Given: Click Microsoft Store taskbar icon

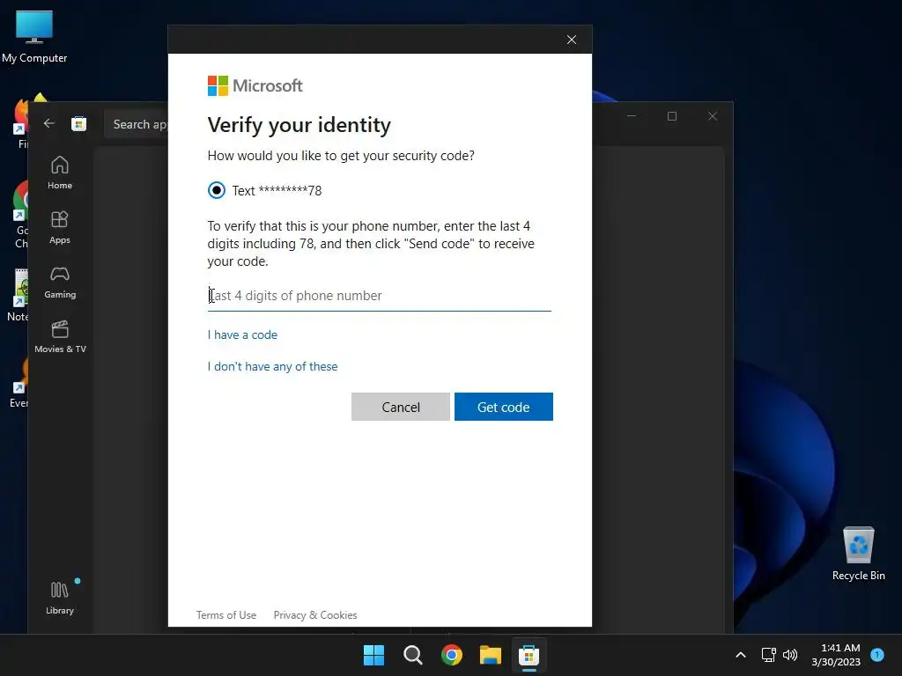Looking at the screenshot, I should [529, 655].
